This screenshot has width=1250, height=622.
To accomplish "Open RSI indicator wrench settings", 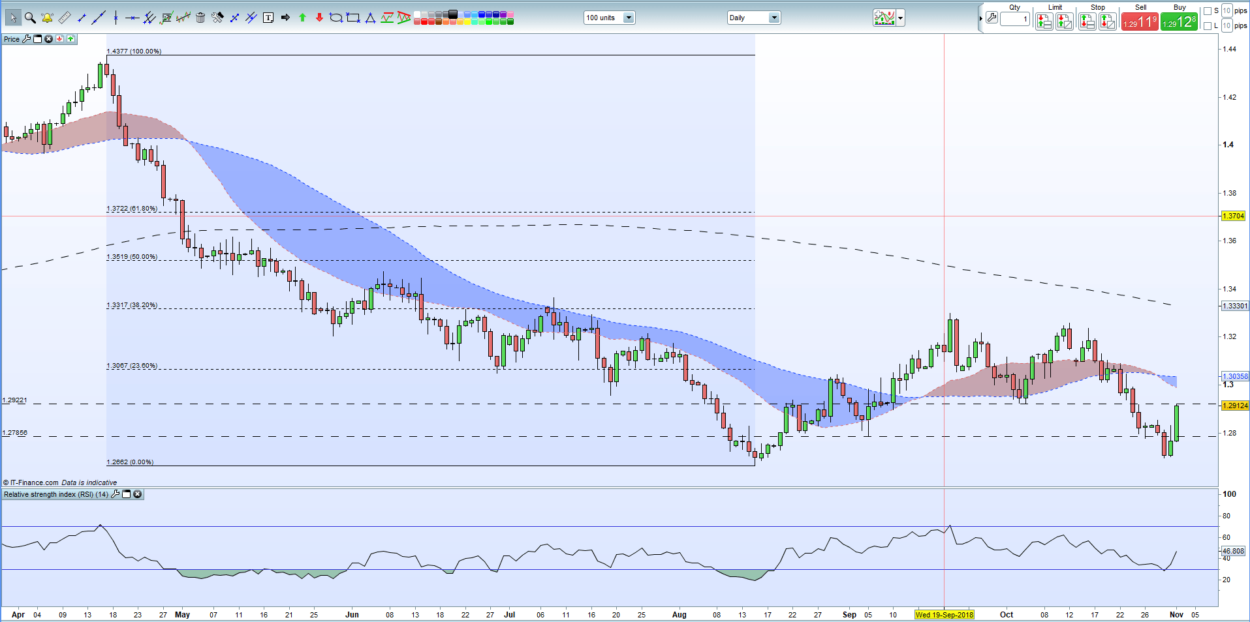I will tap(116, 494).
